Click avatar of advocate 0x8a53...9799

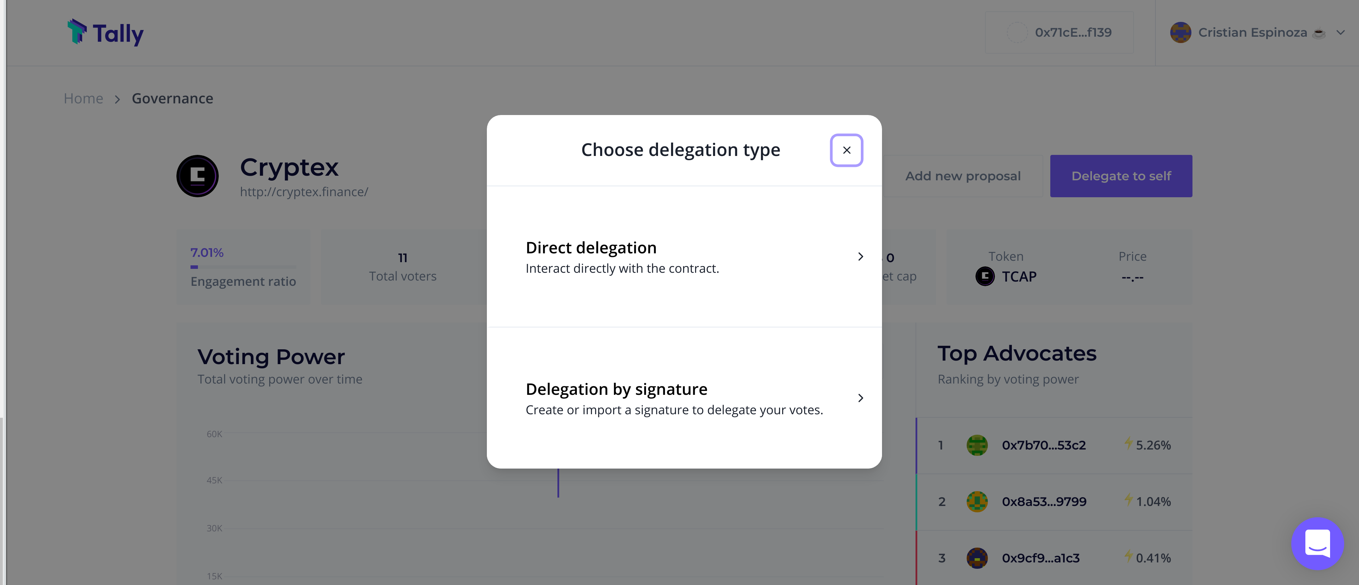pyautogui.click(x=977, y=502)
